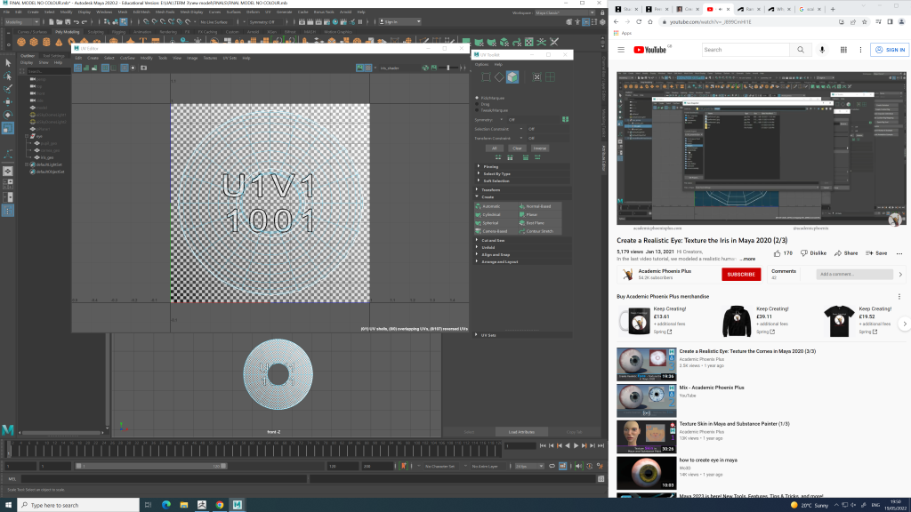
Task: Select the Scale tool in Maya's toolbox
Action: 7,128
